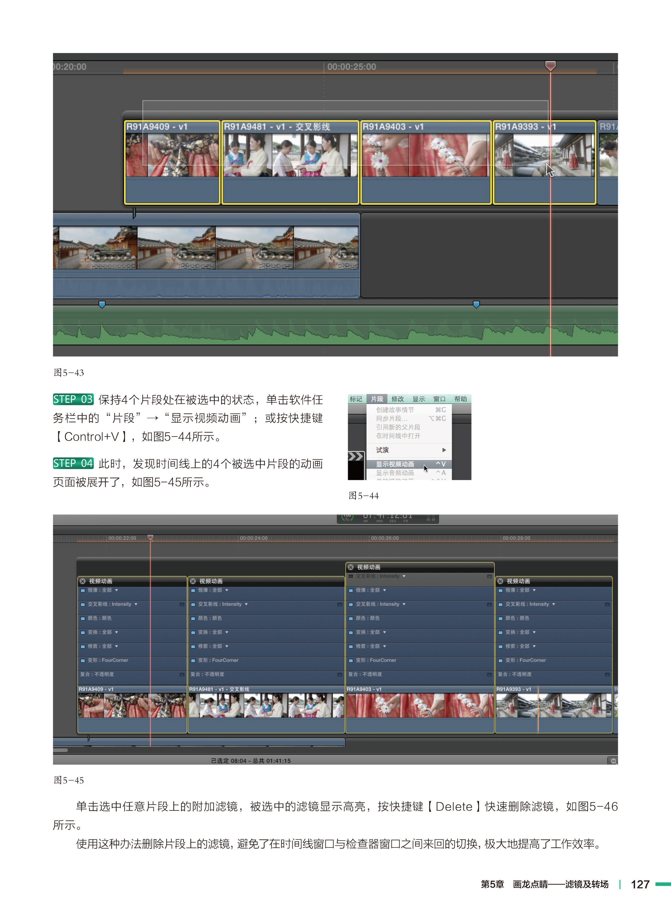Click the double-arrow icon beside the 片段 menu
This screenshot has height=919, width=671.
356,456
